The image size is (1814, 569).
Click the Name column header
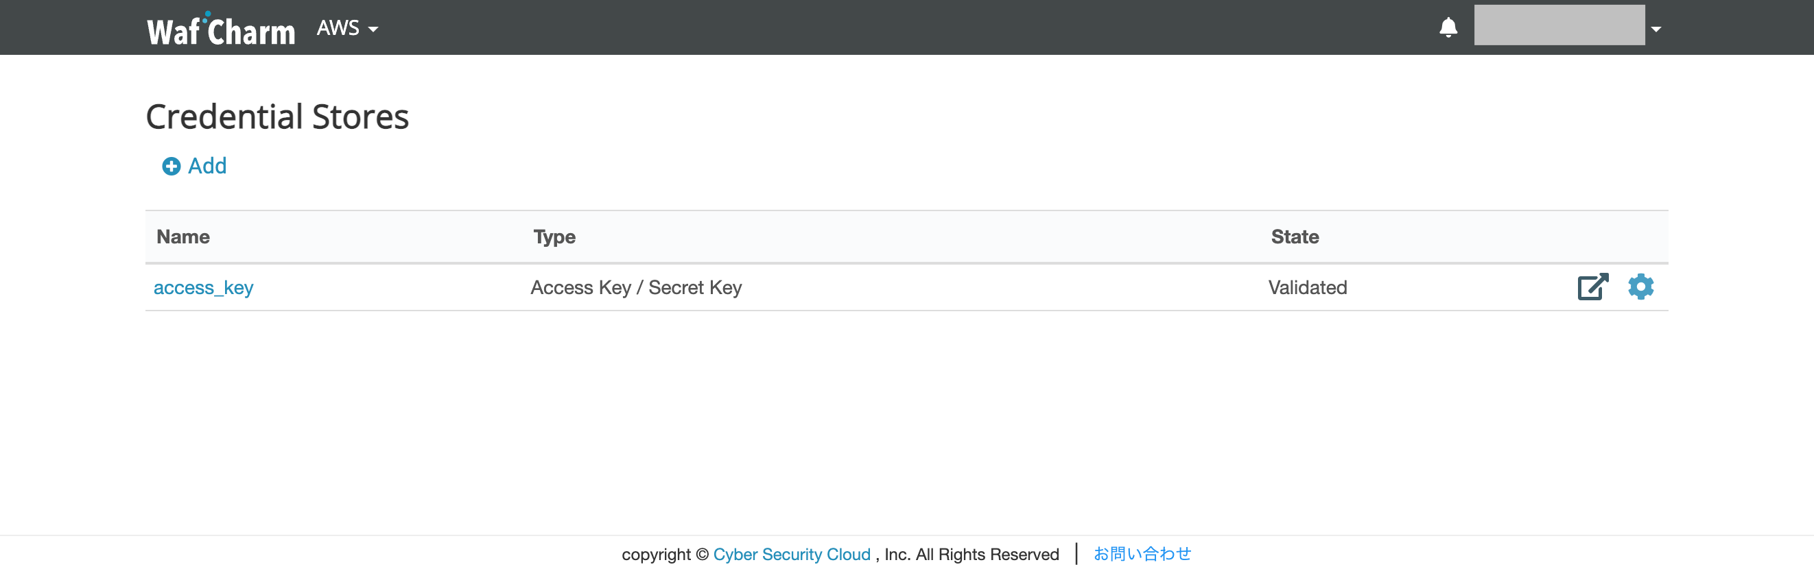tap(183, 237)
